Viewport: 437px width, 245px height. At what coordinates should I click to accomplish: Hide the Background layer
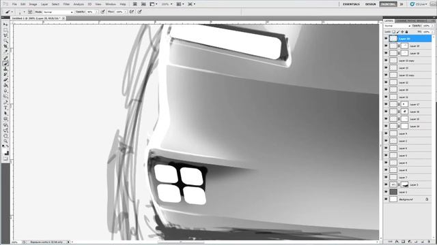coord(386,199)
